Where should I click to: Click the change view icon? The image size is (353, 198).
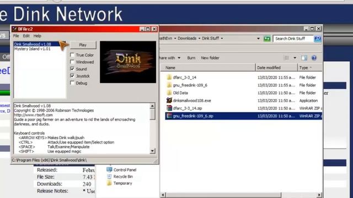pyautogui.click(x=287, y=58)
